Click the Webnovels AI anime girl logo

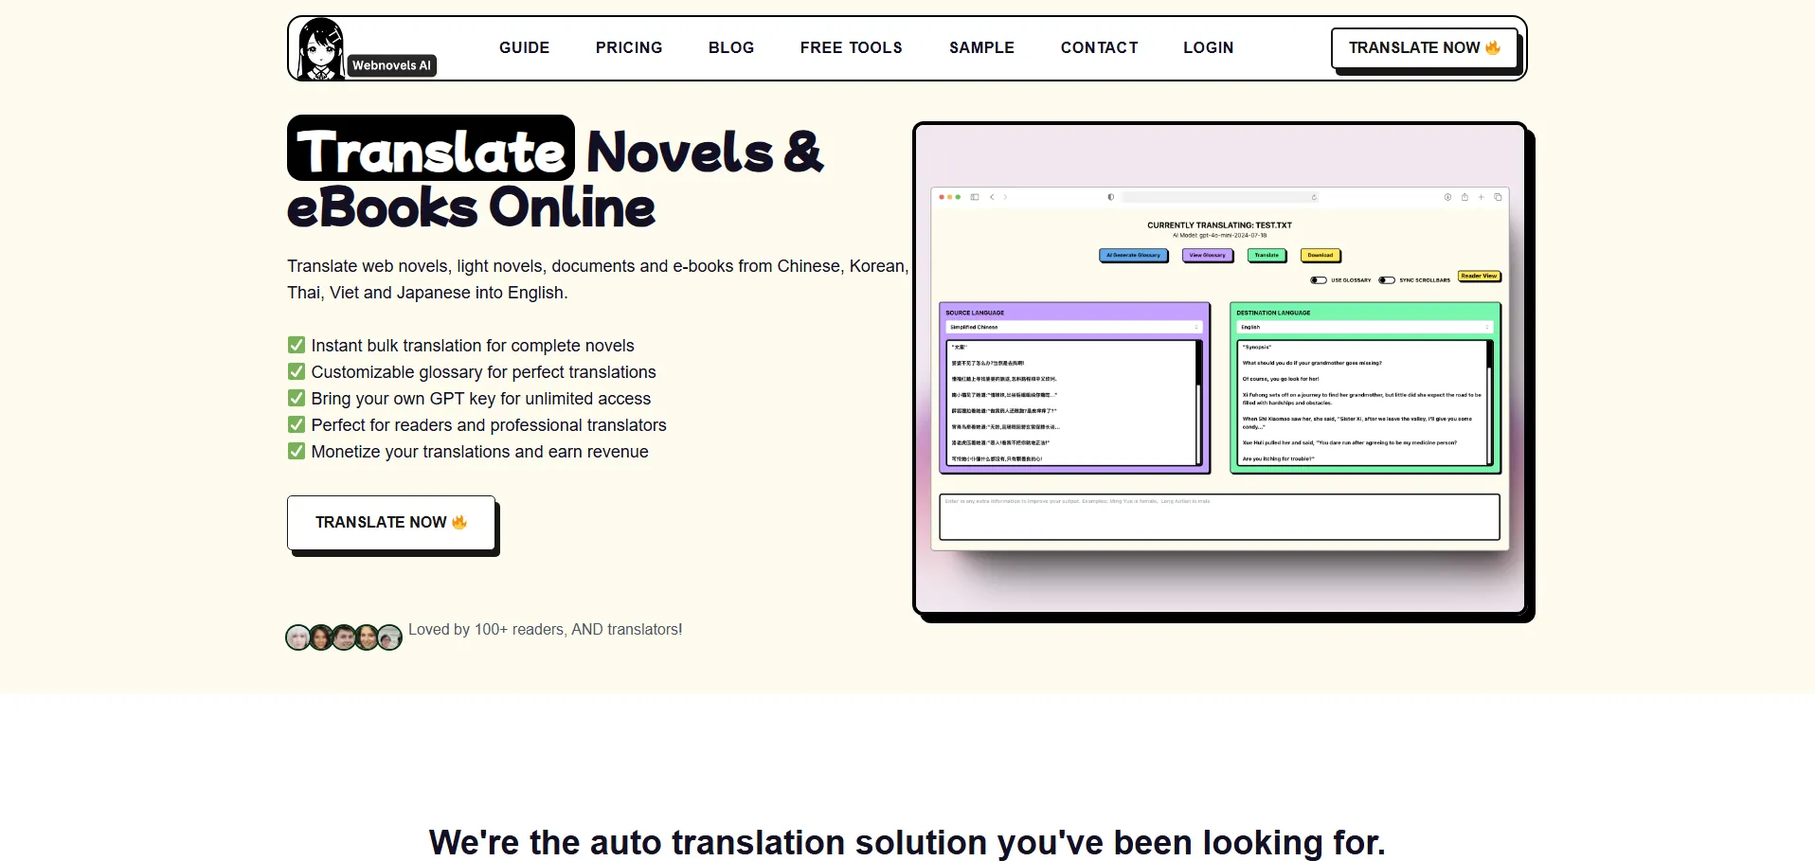pos(321,48)
